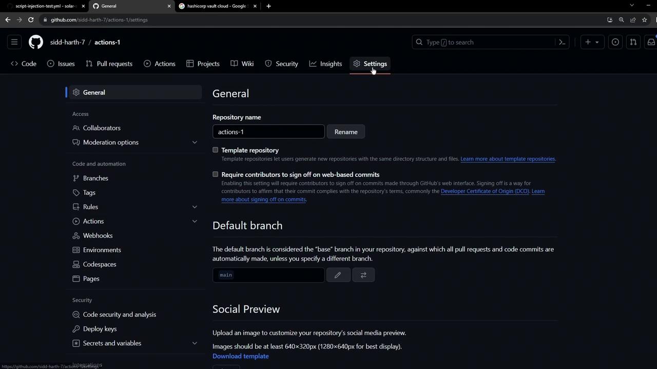Image resolution: width=657 pixels, height=369 pixels.
Task: Reload the page with the browser refresh icon
Action: (x=31, y=19)
